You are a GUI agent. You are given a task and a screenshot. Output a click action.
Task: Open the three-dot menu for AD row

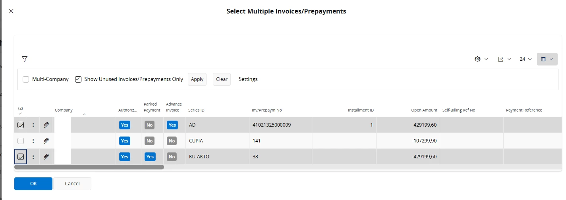[x=33, y=125]
